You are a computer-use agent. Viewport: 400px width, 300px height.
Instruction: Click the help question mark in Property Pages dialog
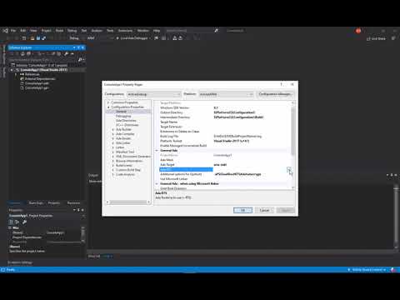[x=282, y=84]
